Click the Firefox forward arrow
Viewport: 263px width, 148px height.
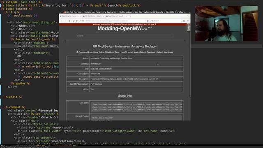(x=65, y=21)
